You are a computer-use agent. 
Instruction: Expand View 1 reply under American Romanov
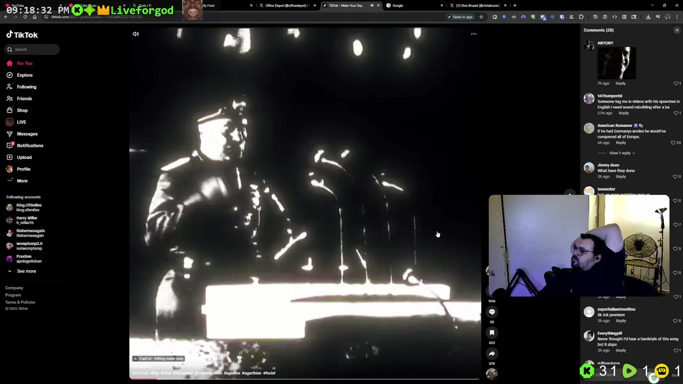point(622,153)
